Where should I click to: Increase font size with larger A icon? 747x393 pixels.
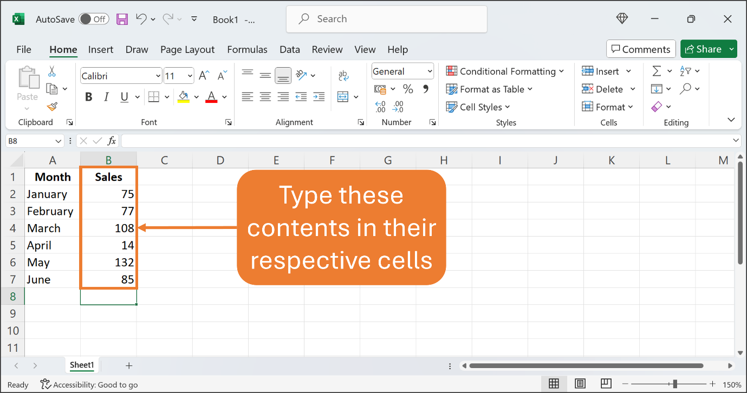[204, 75]
